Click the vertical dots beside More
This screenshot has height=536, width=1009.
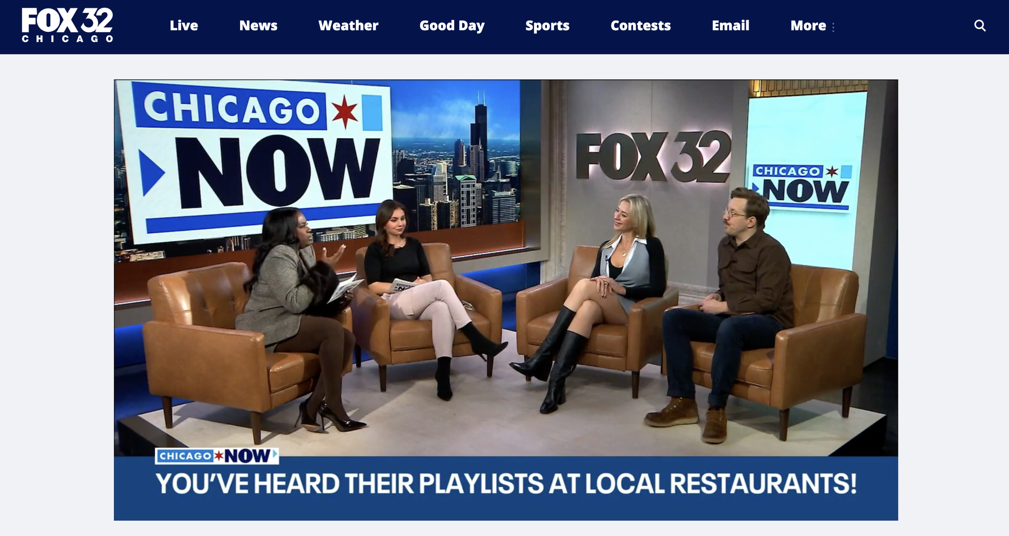tap(833, 27)
